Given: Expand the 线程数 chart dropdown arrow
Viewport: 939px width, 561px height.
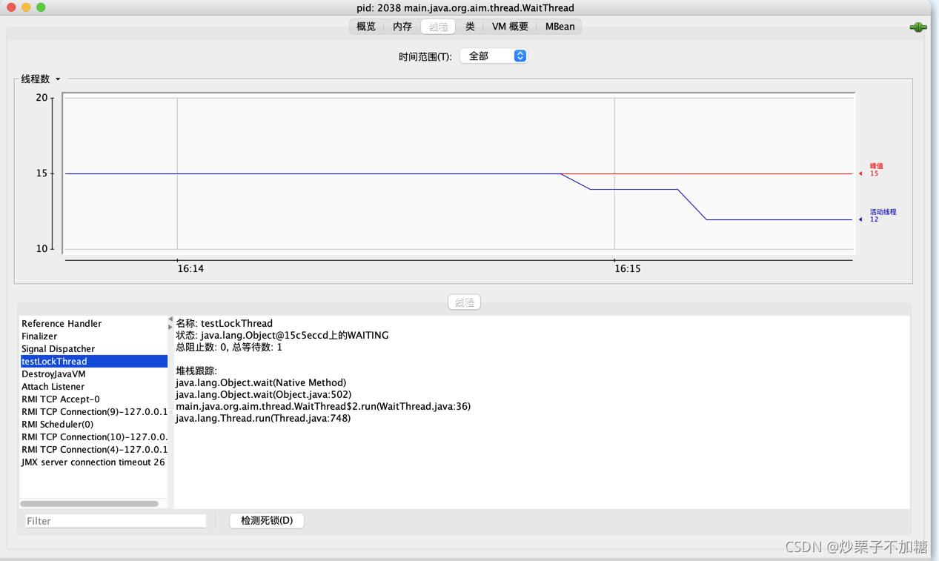Looking at the screenshot, I should [58, 79].
